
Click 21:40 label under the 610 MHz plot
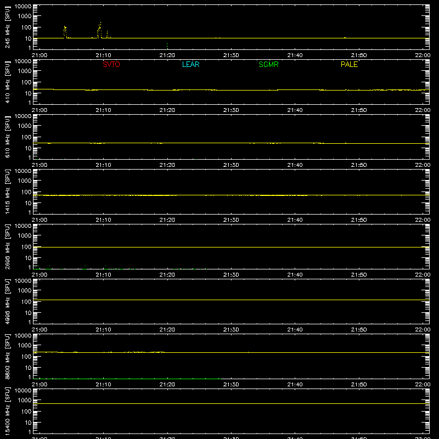(295, 165)
